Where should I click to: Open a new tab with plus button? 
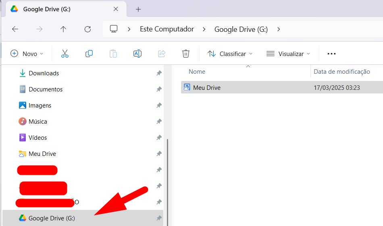point(138,9)
